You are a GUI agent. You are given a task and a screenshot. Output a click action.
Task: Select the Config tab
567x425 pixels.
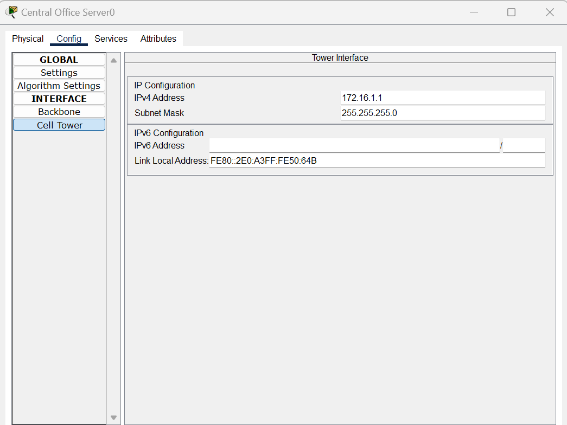pos(69,38)
